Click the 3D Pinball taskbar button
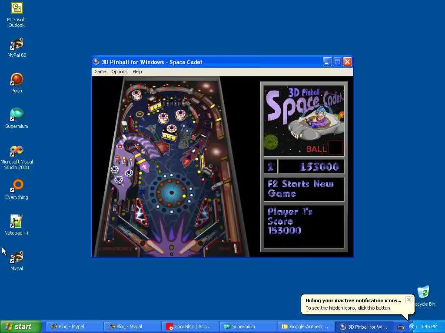445x333 pixels. (x=364, y=326)
